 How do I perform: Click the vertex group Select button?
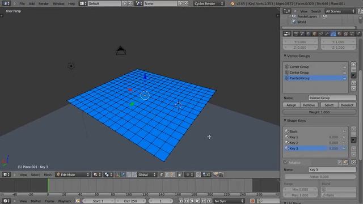(x=329, y=105)
